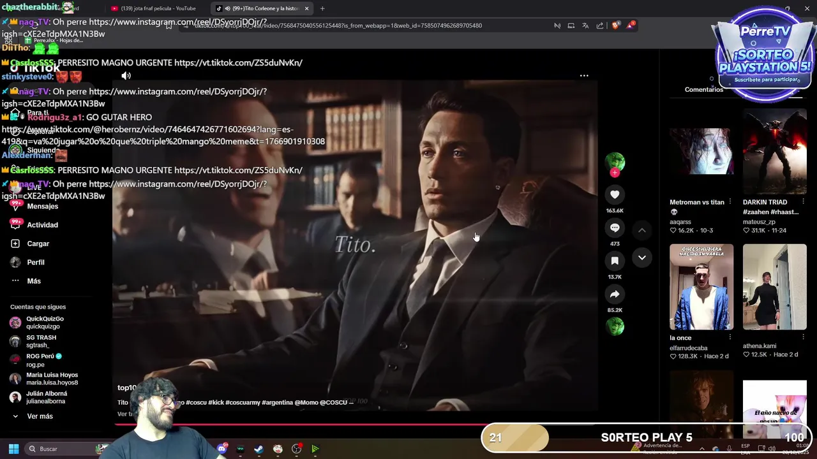This screenshot has height=459, width=817.
Task: Open comments via the speech bubble icon
Action: click(615, 228)
